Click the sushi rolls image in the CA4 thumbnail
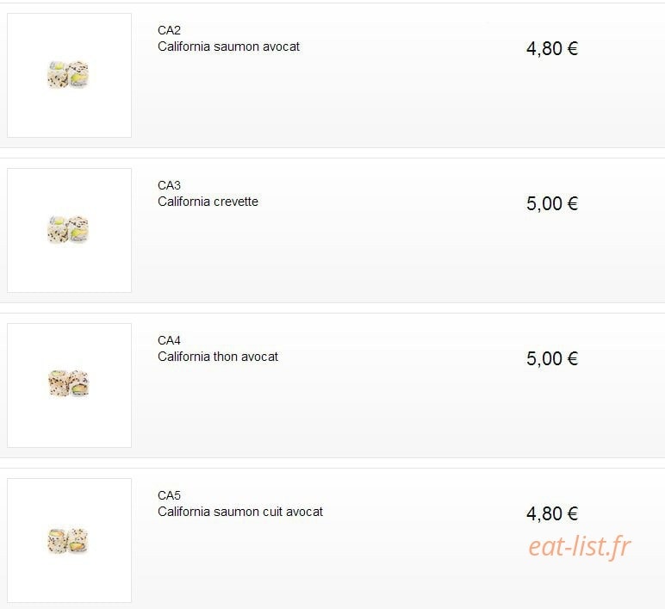Viewport: 665px width, 609px height. pyautogui.click(x=68, y=383)
